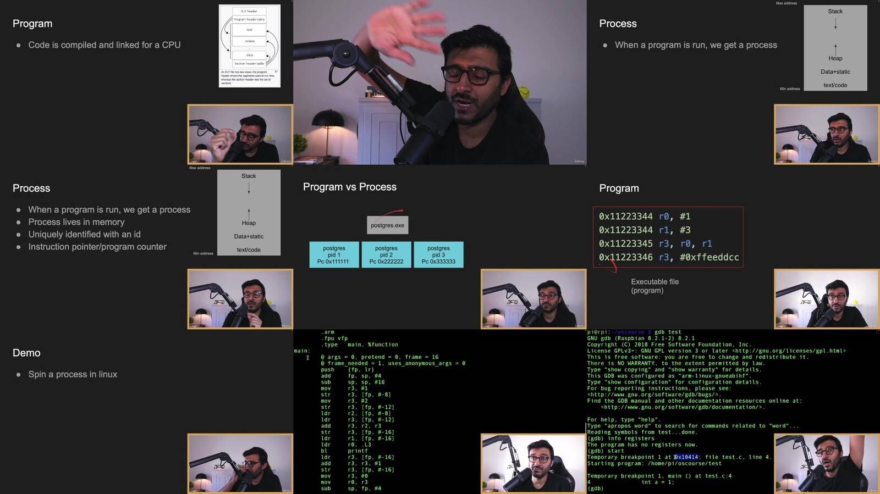Click the "0x11223346 r3, #0xffeeddcc" instruction line

pos(669,257)
